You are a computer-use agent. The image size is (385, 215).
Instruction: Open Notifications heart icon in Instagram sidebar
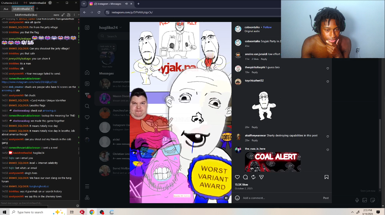pos(87,117)
